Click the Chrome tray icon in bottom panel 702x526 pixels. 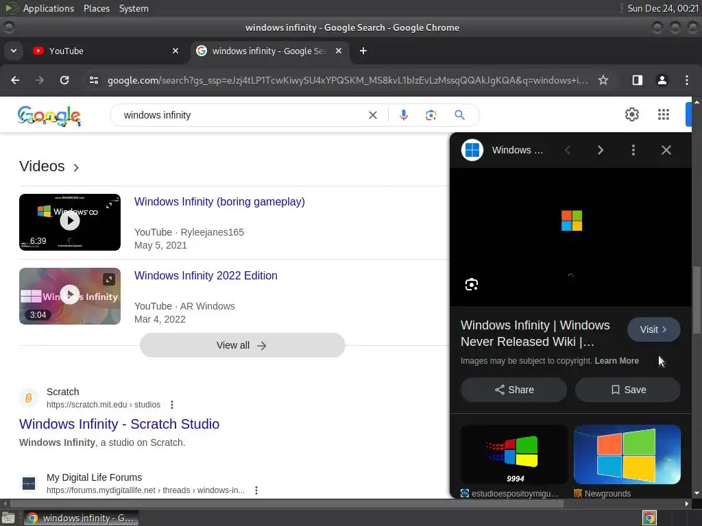pos(649,518)
